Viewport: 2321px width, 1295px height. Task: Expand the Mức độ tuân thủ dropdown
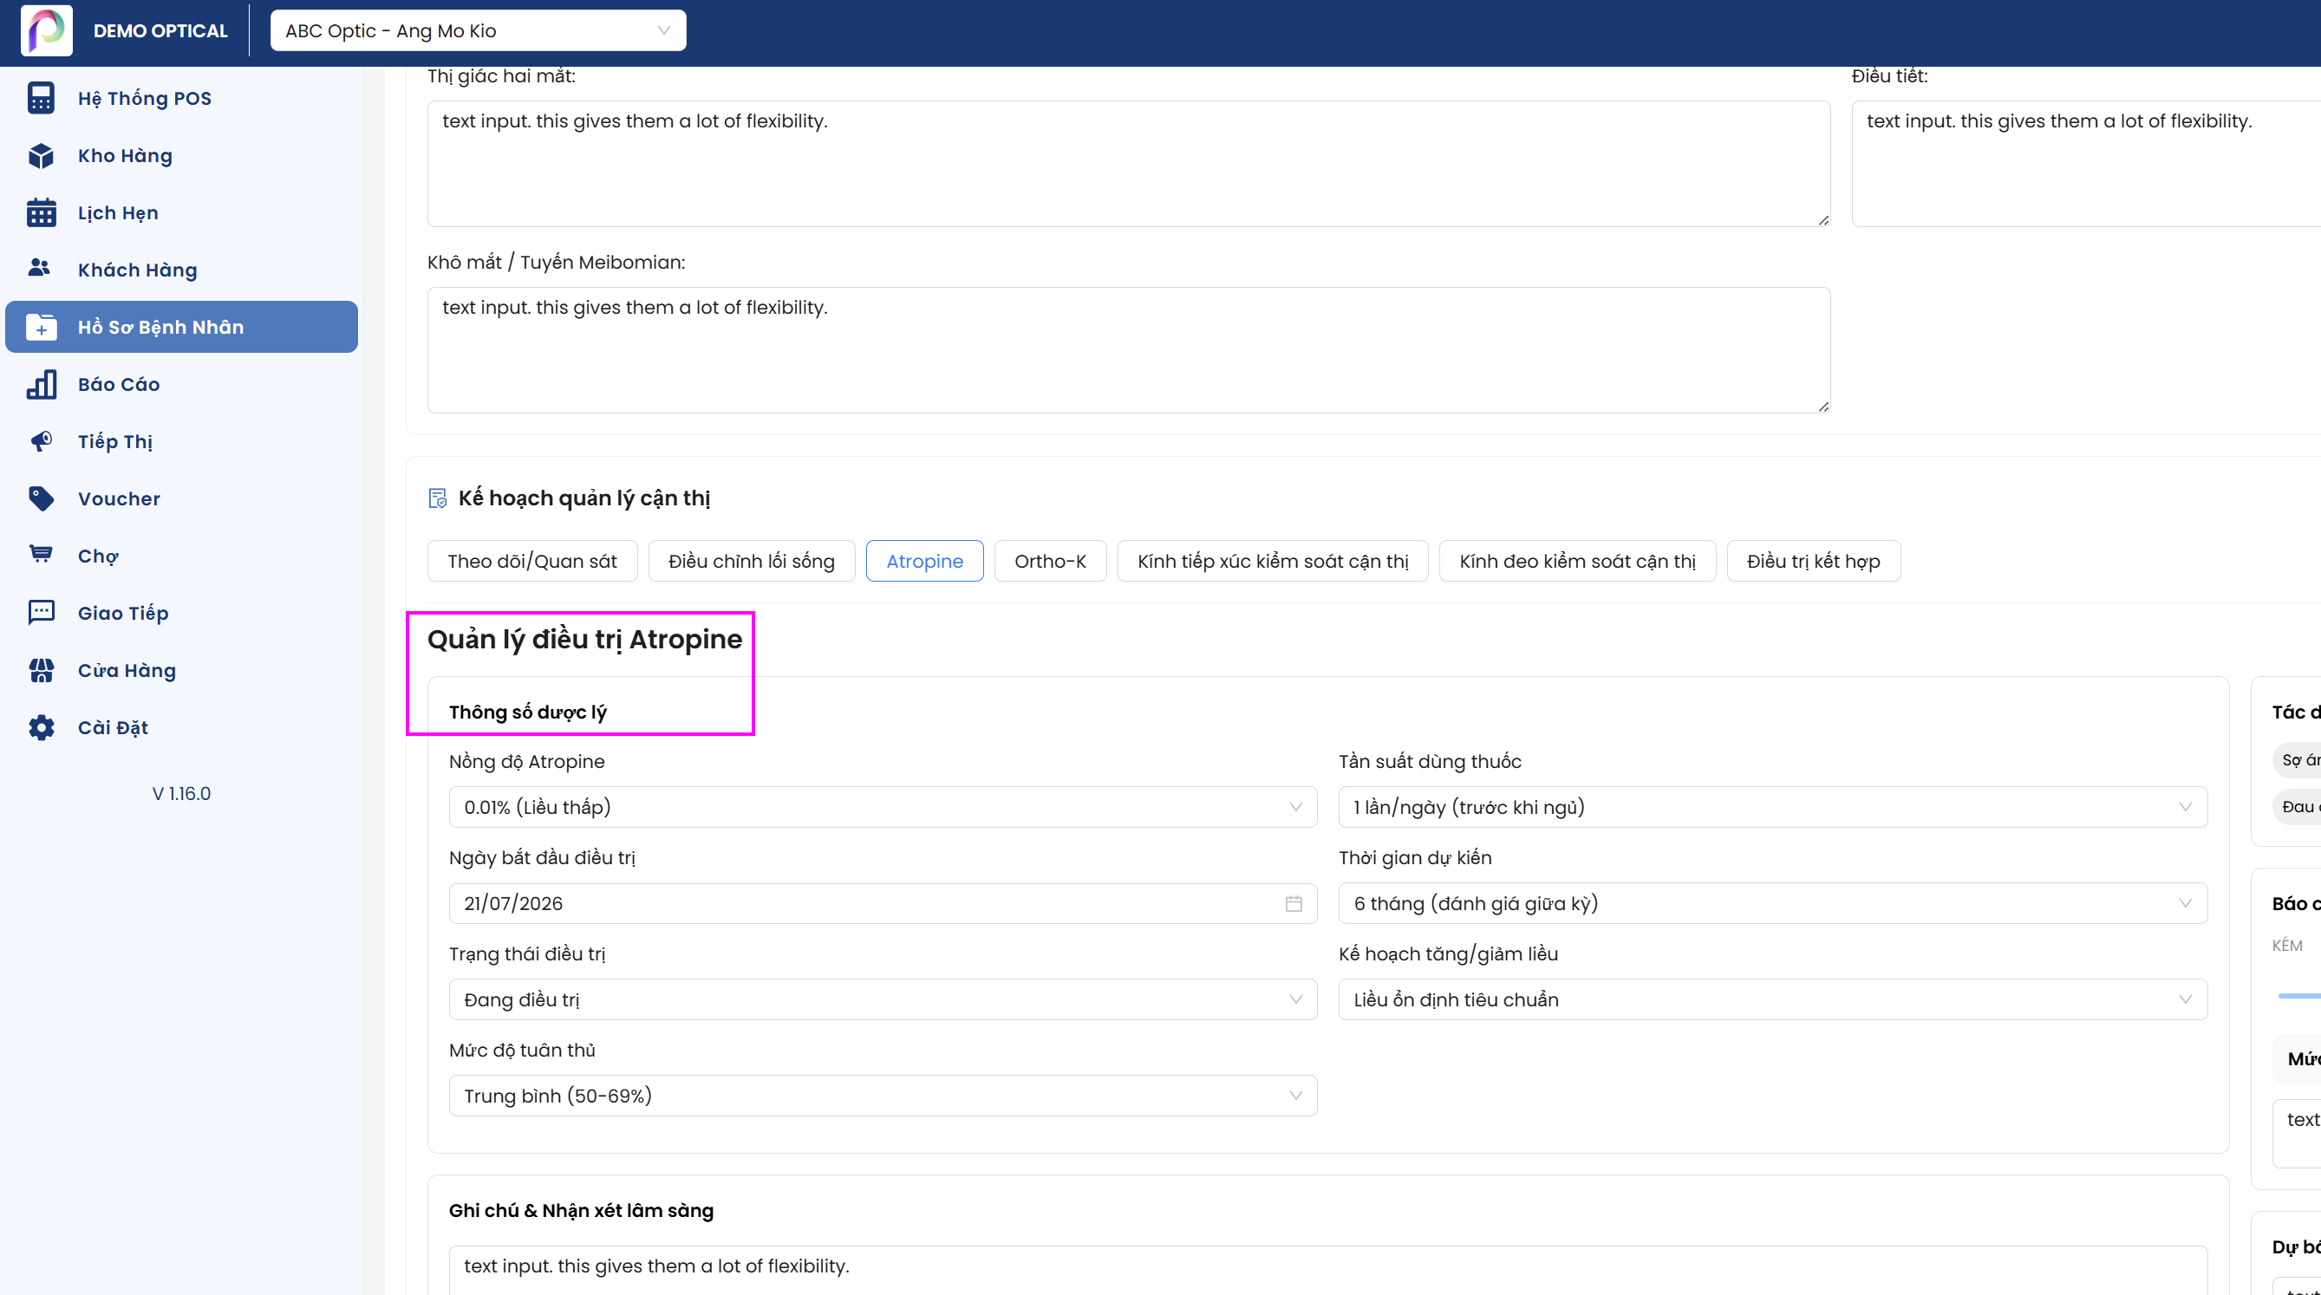pos(882,1096)
